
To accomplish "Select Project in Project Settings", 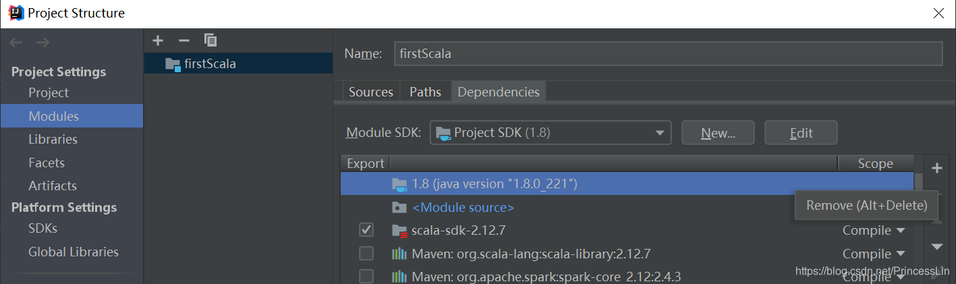I will 49,92.
